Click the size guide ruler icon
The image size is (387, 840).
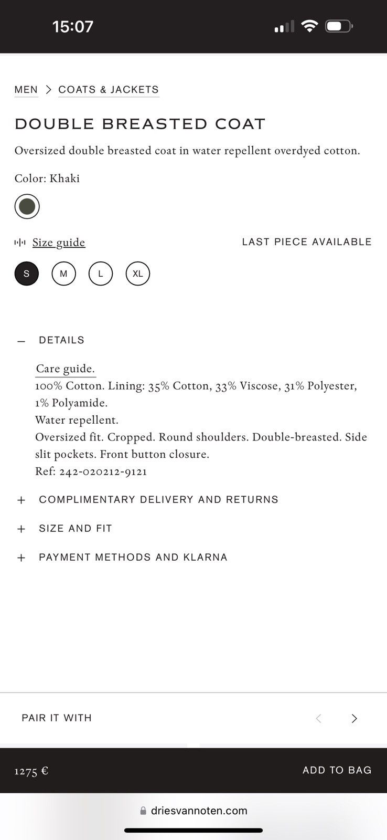pyautogui.click(x=20, y=243)
